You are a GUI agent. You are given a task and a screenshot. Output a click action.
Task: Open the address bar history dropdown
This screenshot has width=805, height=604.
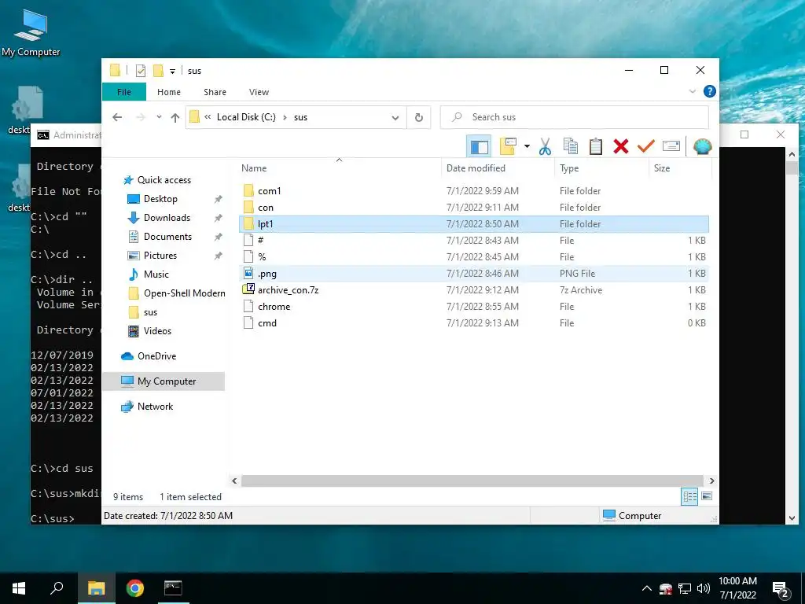point(395,118)
